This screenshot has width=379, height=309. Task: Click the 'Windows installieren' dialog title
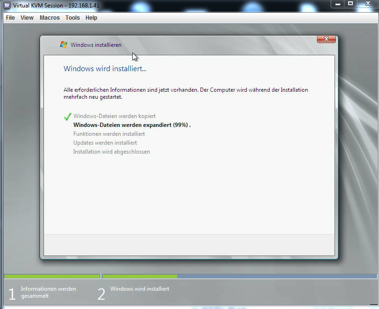(96, 45)
